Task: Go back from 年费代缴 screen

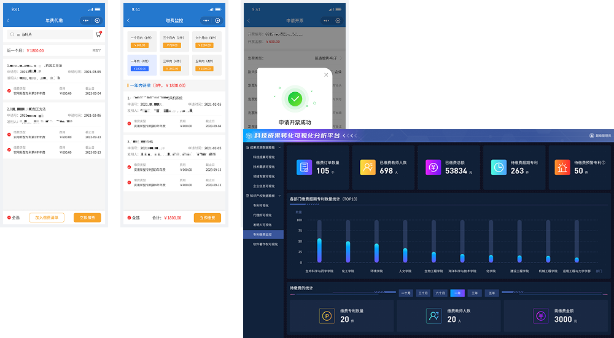Action: [x=8, y=20]
